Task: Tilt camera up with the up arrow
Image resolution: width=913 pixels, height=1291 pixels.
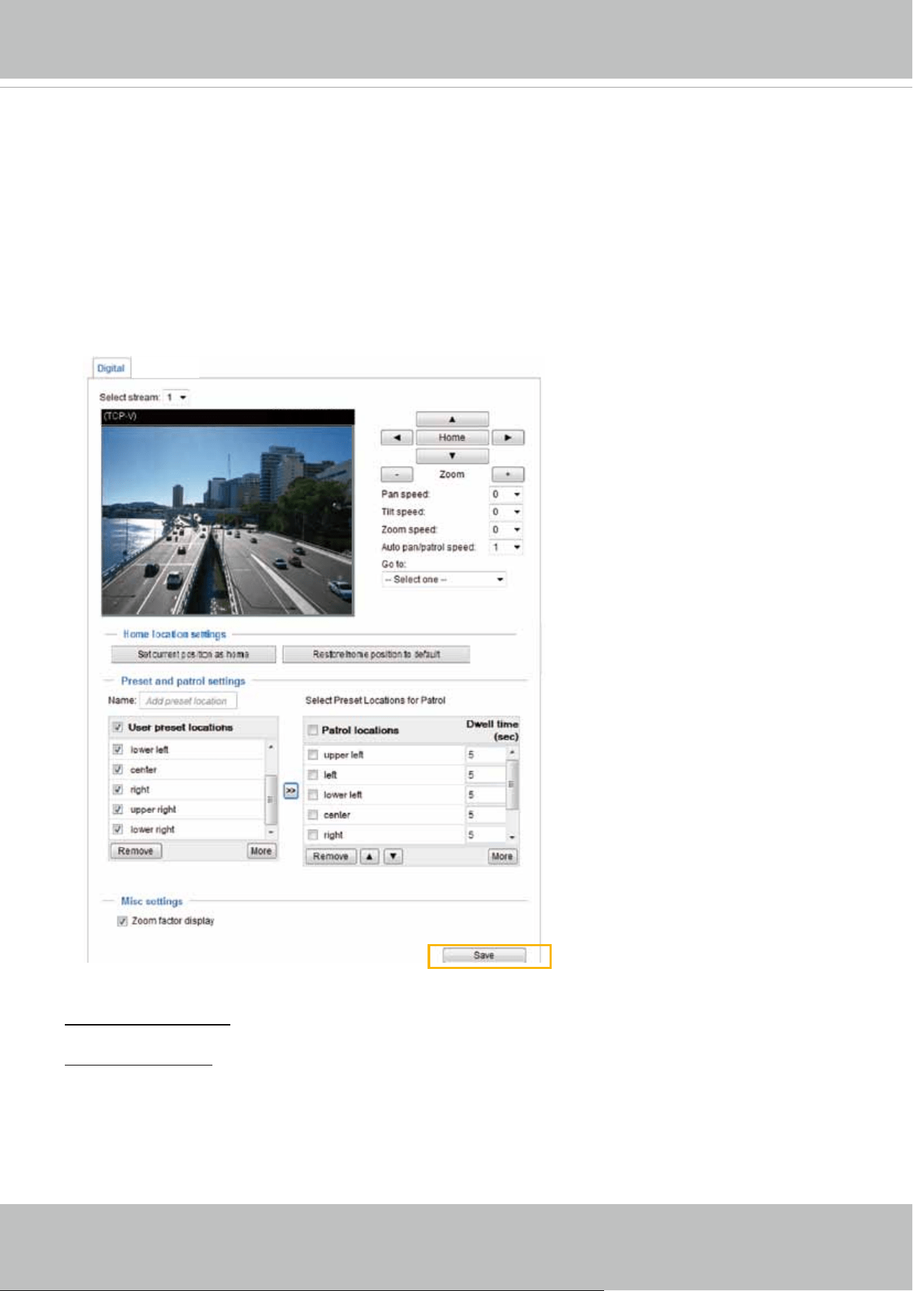Action: click(x=452, y=419)
